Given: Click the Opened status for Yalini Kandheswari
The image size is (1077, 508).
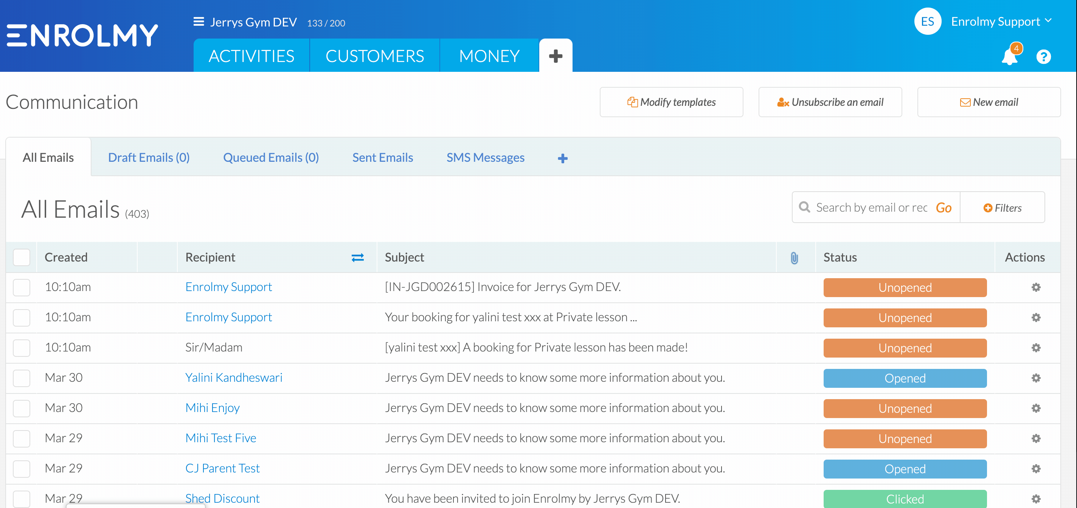Looking at the screenshot, I should click(905, 378).
